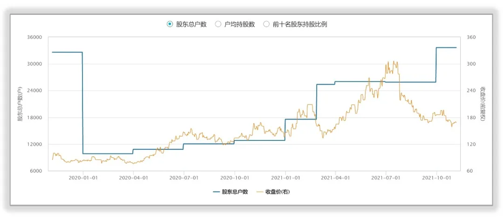This screenshot has width=503, height=220.
Task: Click the 2020-10-01 x-axis date label
Action: point(234,177)
